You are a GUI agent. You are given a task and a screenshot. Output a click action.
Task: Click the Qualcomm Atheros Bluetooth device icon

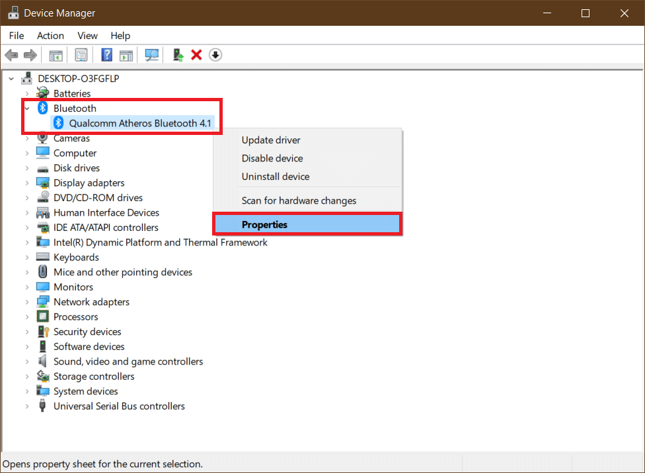coord(59,122)
